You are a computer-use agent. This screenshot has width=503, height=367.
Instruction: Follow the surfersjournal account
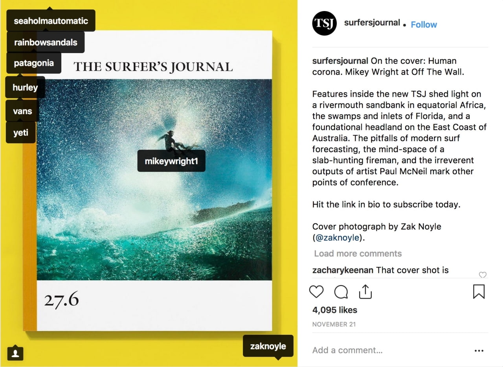[424, 24]
